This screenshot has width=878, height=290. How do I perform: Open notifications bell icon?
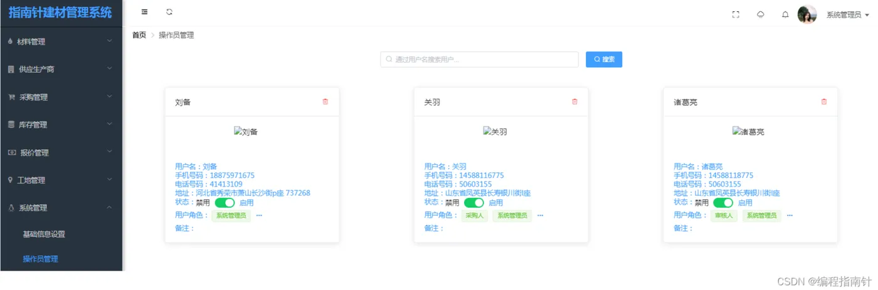tap(785, 14)
